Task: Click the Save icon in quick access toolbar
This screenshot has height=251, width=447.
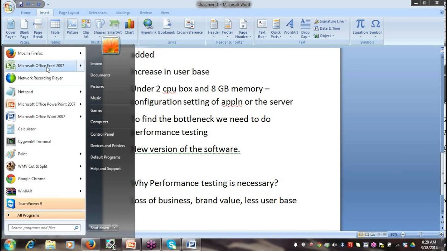Action: pyautogui.click(x=21, y=4)
